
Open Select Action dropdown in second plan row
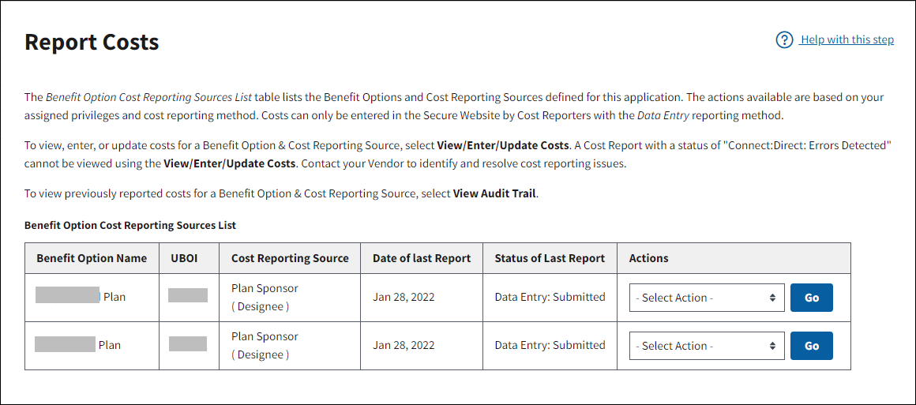(x=706, y=346)
